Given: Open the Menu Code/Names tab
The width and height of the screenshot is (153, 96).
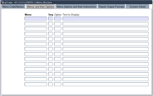Looking at the screenshot, I should (x=13, y=7).
